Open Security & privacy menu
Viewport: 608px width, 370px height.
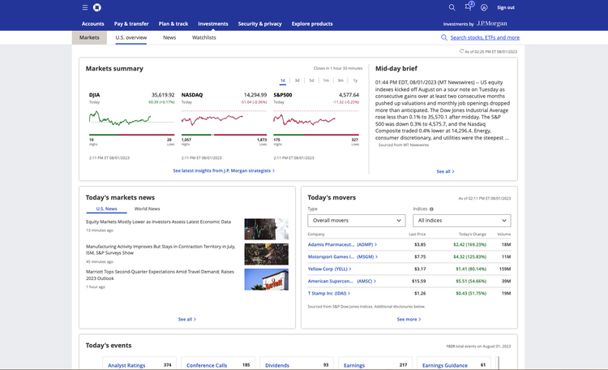[x=259, y=24]
